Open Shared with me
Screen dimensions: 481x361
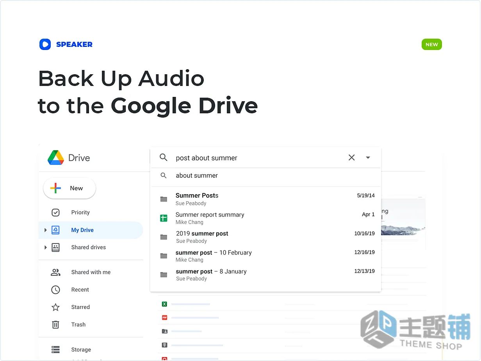(x=91, y=272)
